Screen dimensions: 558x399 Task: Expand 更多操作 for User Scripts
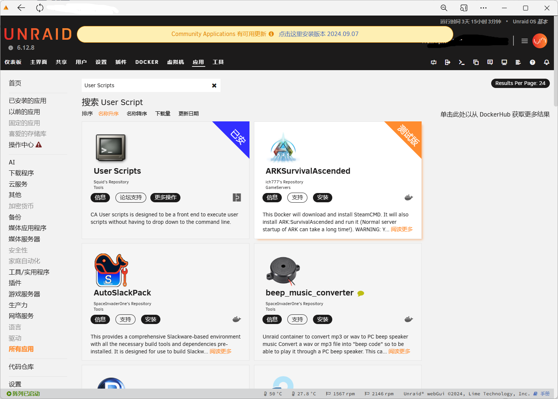click(165, 197)
